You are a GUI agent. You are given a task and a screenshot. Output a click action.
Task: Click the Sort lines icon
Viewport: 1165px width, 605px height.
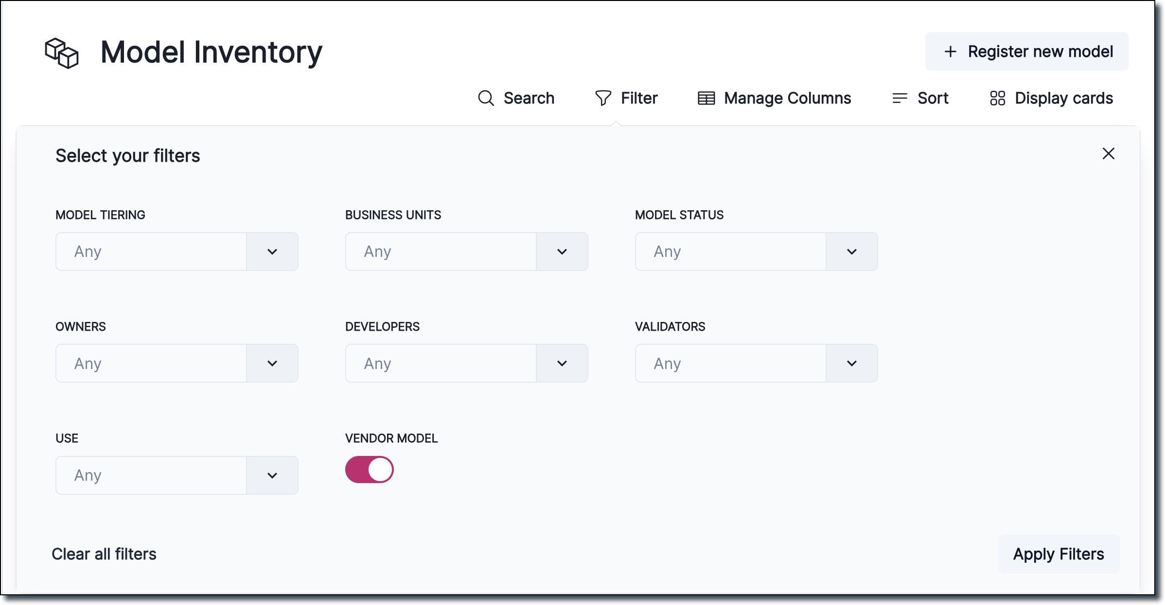point(899,98)
